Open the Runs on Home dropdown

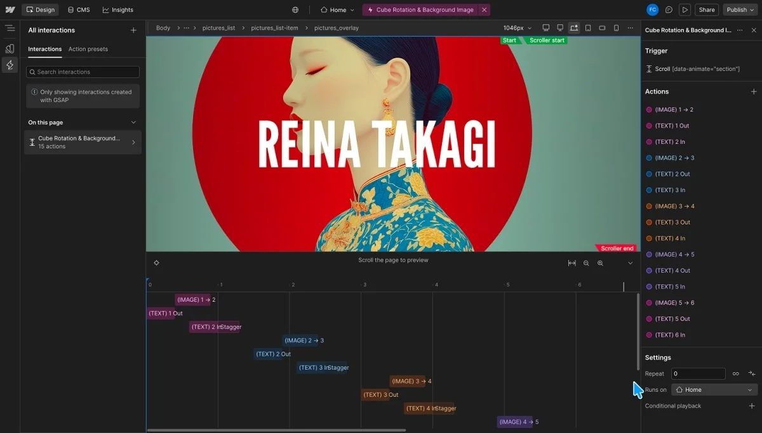714,390
